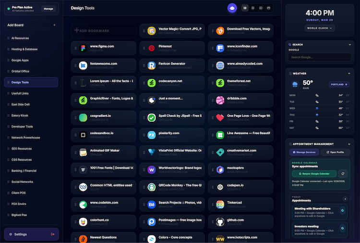Click the Search Google input field
The image size is (360, 243).
pyautogui.click(x=320, y=57)
